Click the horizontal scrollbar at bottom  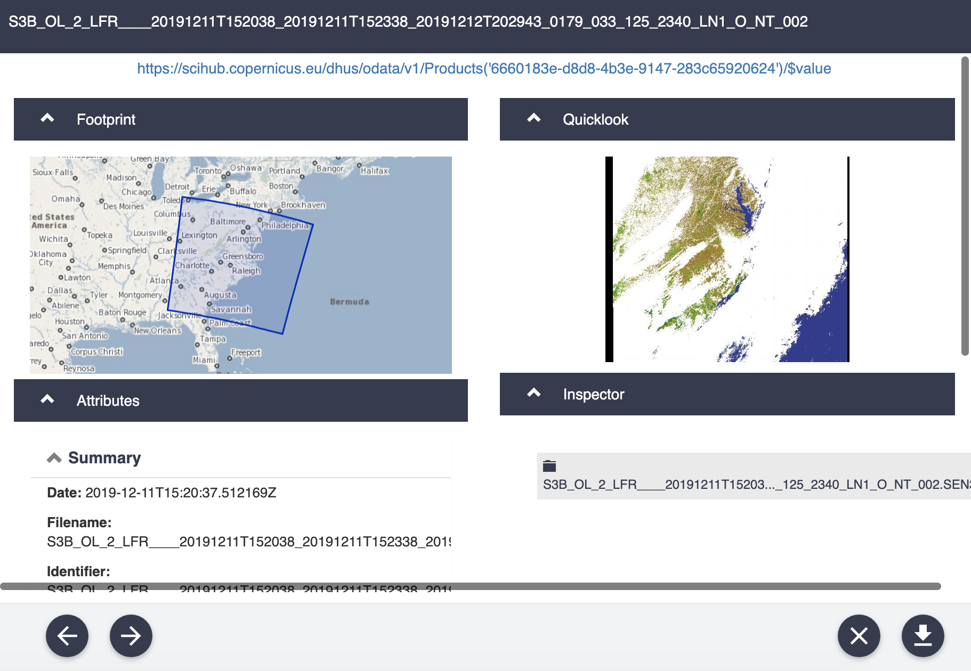coord(470,586)
